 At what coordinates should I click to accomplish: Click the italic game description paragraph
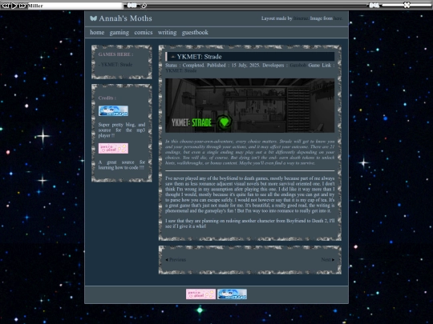(x=249, y=152)
